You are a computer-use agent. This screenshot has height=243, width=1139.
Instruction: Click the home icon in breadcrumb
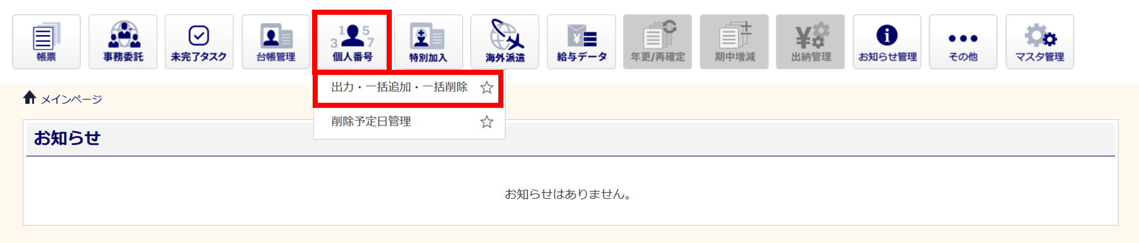pos(30,98)
